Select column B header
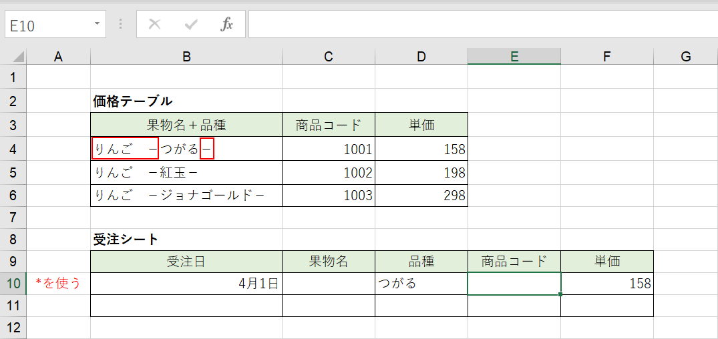This screenshot has width=718, height=339. tap(186, 56)
